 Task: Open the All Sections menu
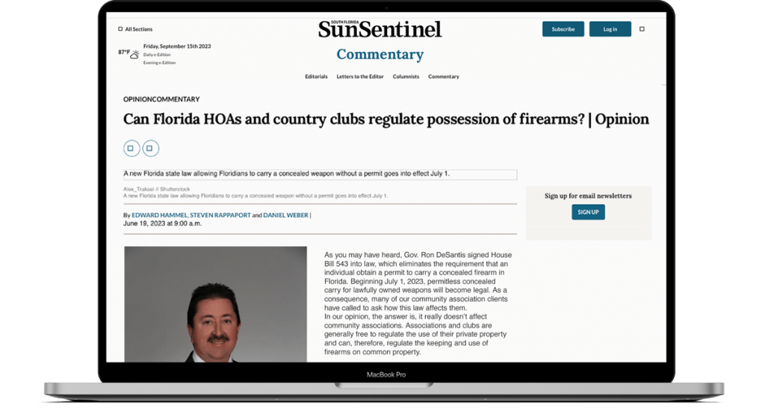click(135, 29)
